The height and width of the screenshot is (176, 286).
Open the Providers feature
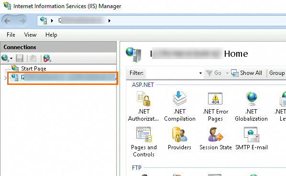[x=179, y=138]
